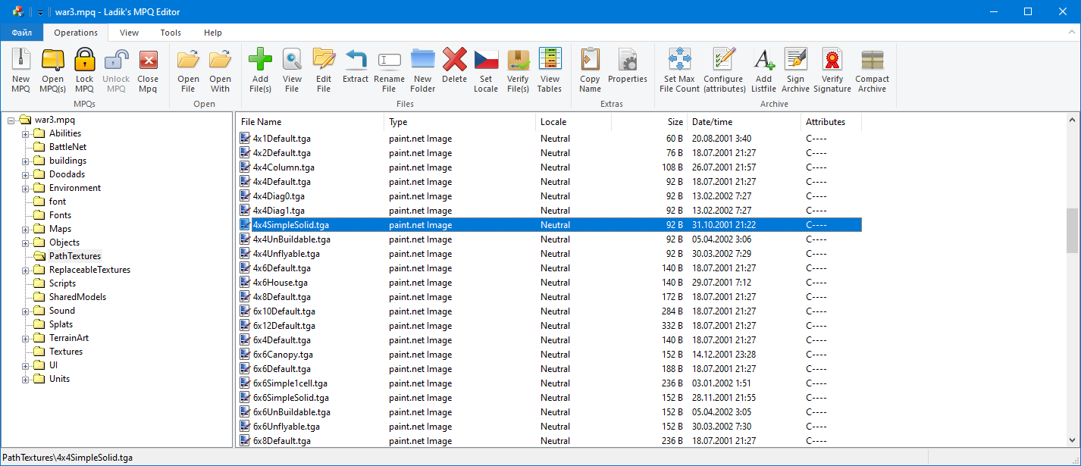The width and height of the screenshot is (1081, 466).
Task: Sort by the Date/time column header
Action: 744,122
